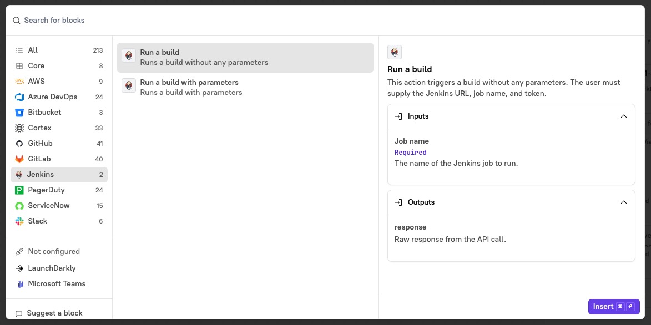Collapse the Outputs section chevron
This screenshot has width=651, height=325.
tap(623, 202)
